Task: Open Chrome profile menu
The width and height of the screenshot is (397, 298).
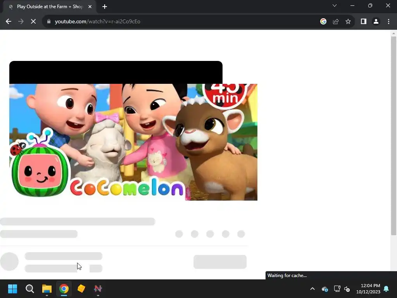Action: tap(376, 22)
